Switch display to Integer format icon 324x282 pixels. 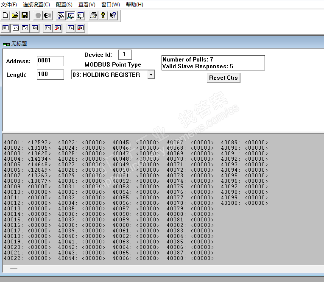[x=25, y=28]
